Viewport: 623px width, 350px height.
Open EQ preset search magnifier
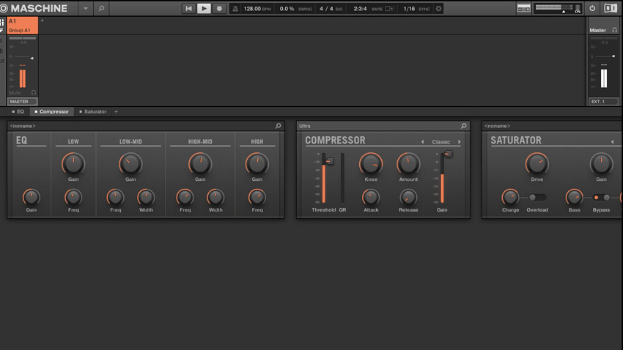tap(278, 126)
